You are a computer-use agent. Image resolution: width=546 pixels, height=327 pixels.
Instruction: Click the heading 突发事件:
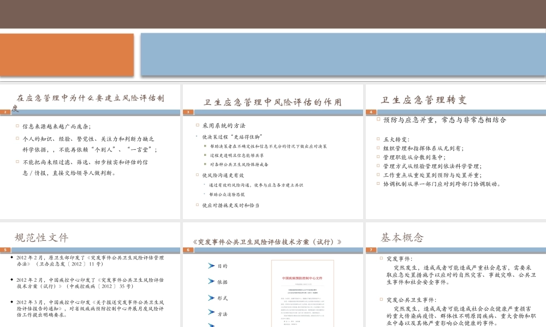pyautogui.click(x=400, y=259)
